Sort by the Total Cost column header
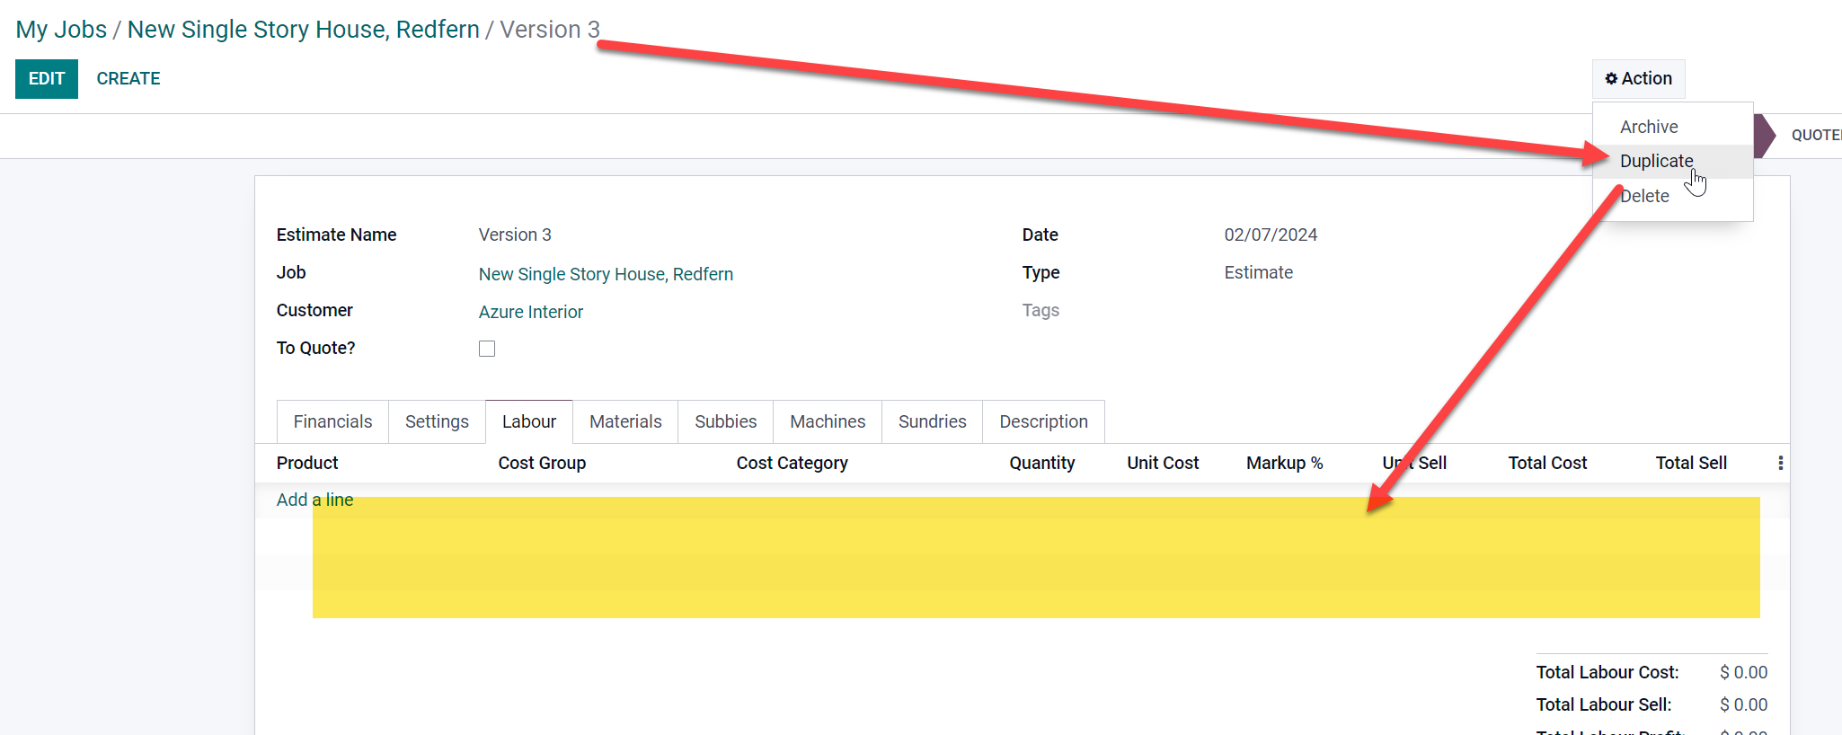Viewport: 1842px width, 735px height. (x=1547, y=463)
